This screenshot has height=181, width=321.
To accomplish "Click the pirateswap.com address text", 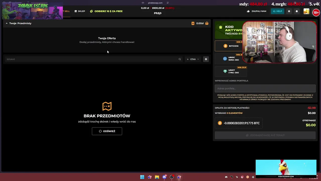I will [x=155, y=3].
